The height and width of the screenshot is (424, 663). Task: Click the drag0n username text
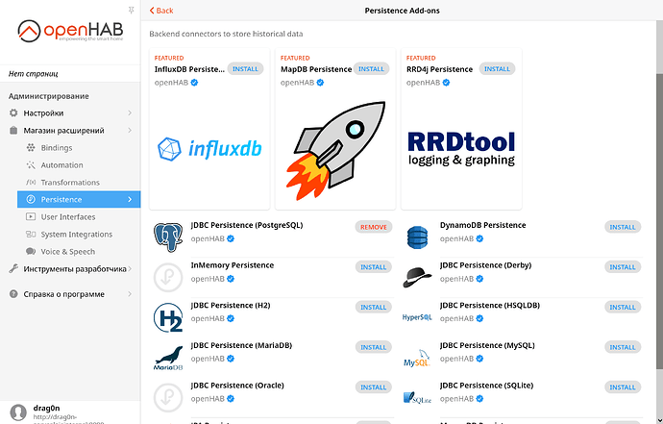tap(46, 409)
